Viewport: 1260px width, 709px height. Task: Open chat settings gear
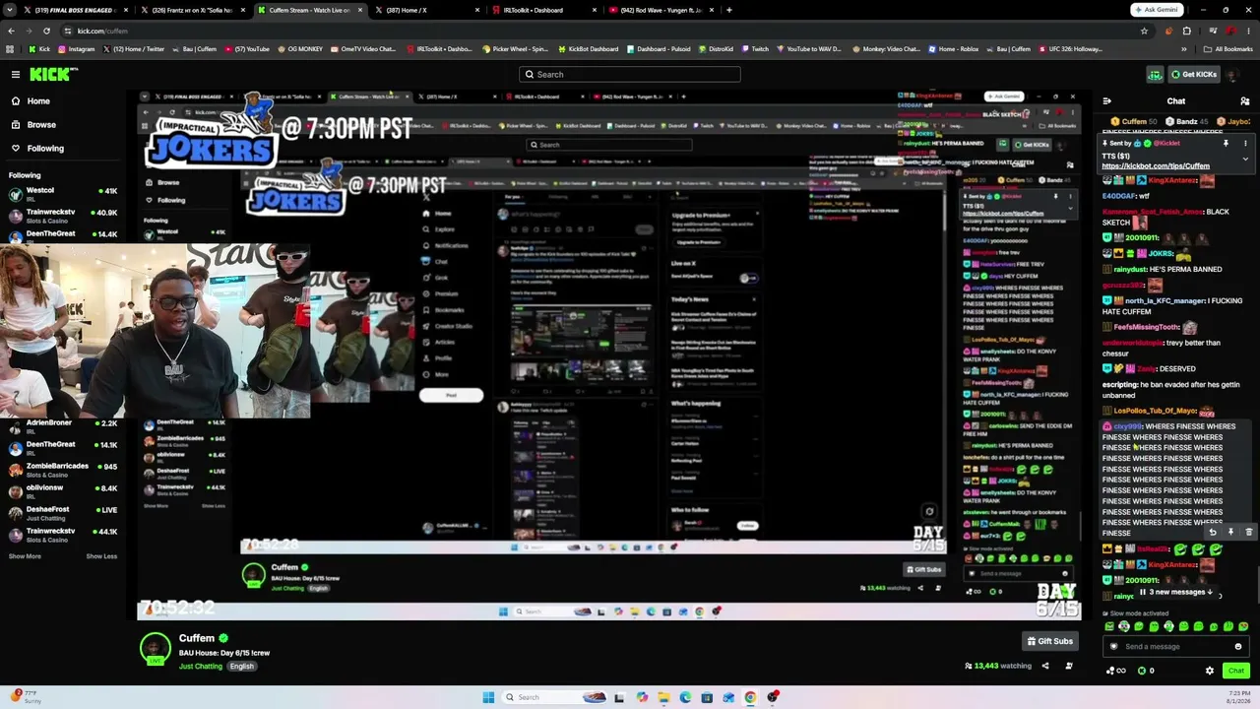tap(1210, 671)
